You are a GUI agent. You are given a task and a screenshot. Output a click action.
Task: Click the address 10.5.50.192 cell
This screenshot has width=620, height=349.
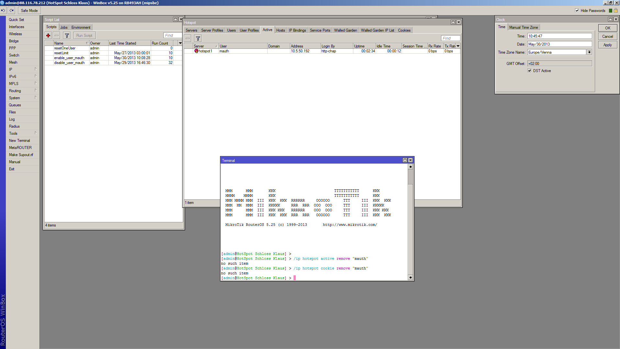pyautogui.click(x=305, y=51)
